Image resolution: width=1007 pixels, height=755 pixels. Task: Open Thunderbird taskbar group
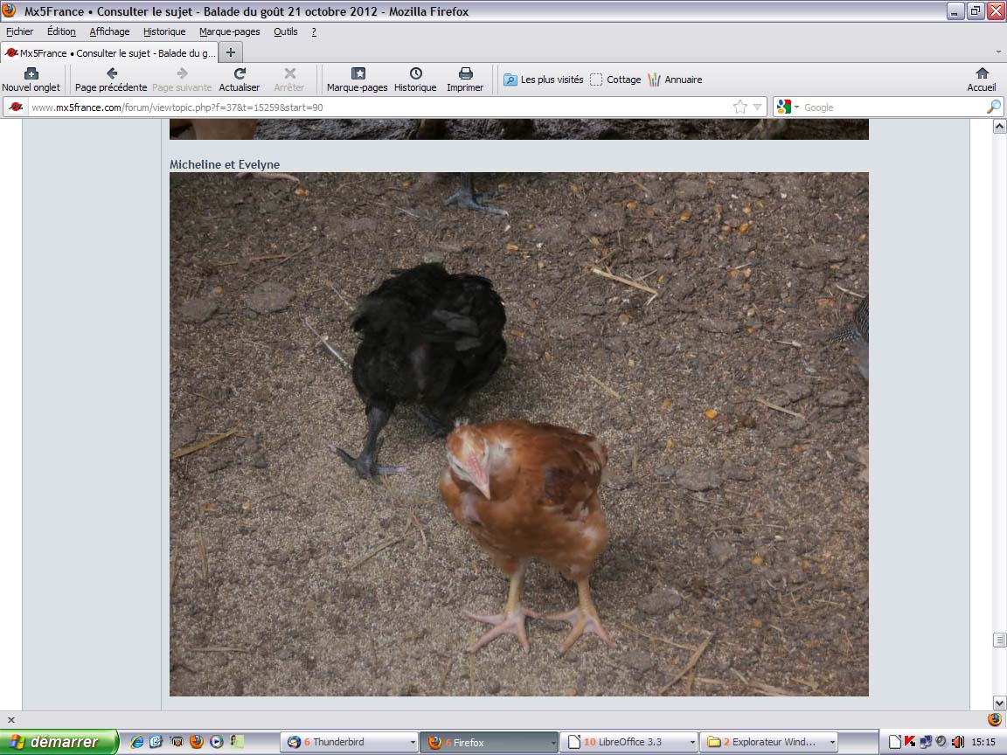click(x=349, y=742)
